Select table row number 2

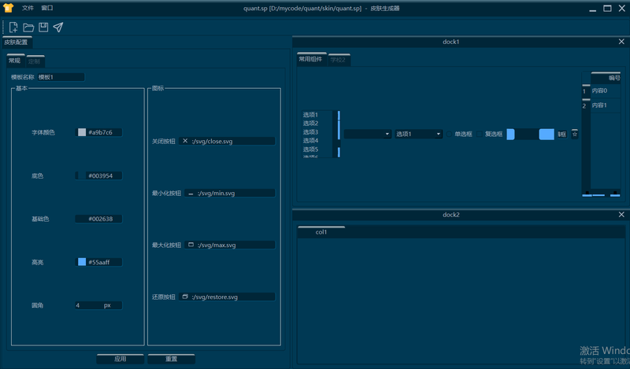pos(586,105)
